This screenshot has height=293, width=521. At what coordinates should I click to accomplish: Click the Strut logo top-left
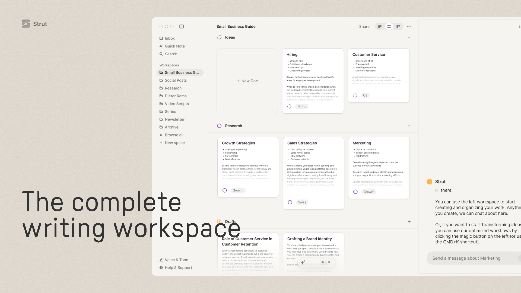click(x=26, y=24)
